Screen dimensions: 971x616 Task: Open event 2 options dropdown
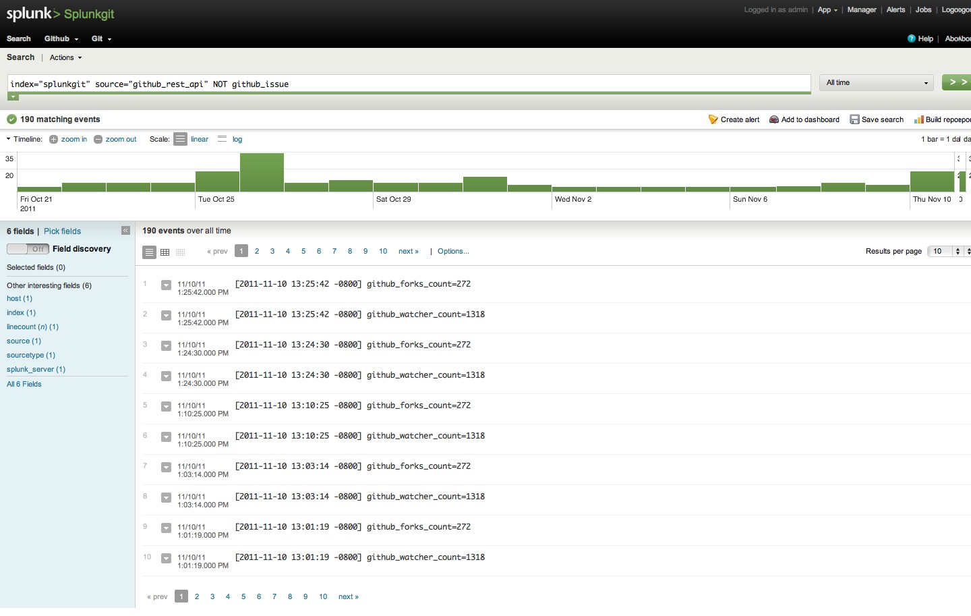point(166,315)
